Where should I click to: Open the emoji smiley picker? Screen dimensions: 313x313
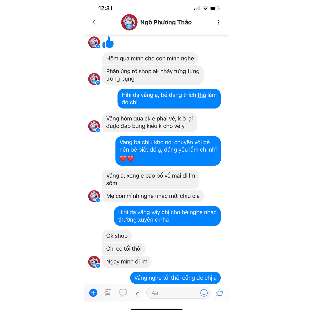coord(204,293)
